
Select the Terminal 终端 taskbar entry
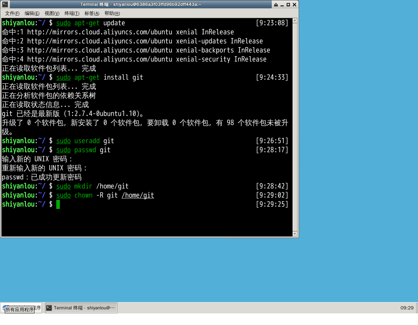click(x=81, y=308)
